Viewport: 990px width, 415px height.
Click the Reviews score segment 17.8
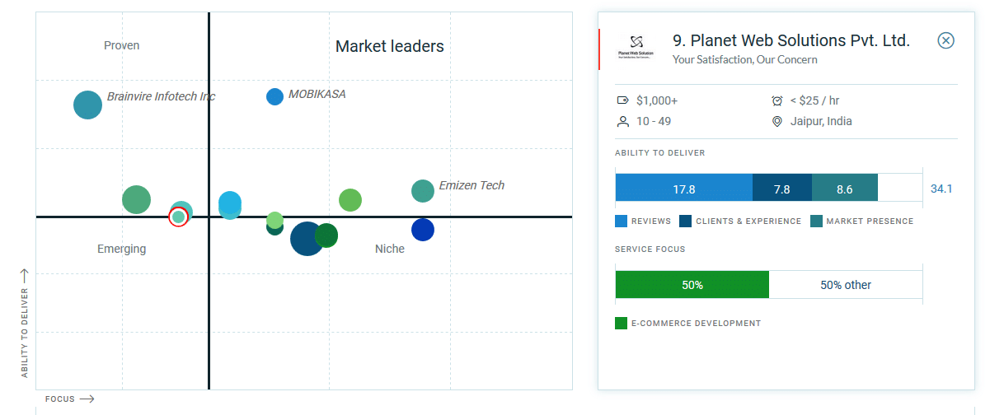tap(684, 188)
